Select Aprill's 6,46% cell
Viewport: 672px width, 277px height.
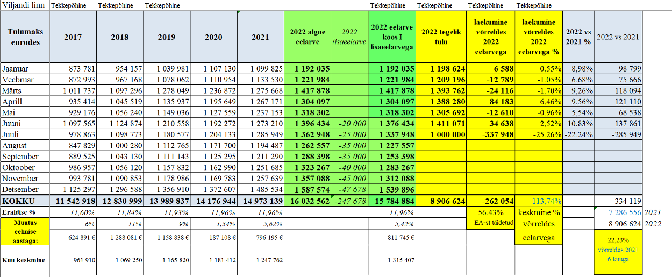539,102
